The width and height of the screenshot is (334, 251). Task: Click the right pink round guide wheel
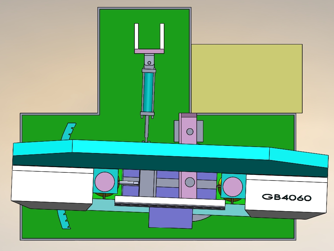[233, 187]
